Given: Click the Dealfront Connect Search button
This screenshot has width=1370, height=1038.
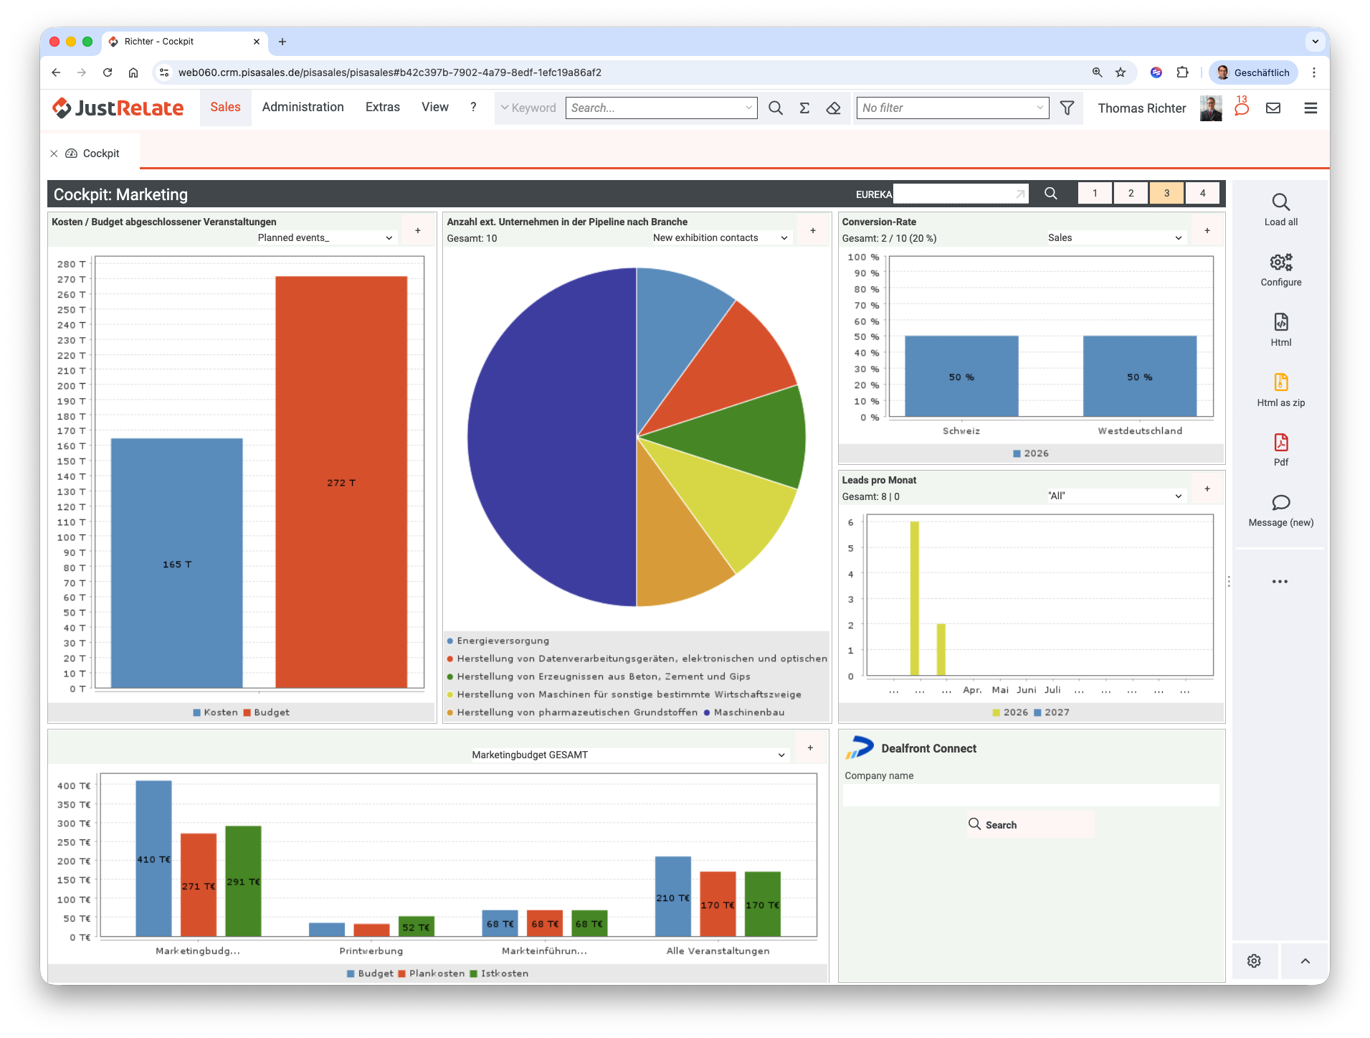Looking at the screenshot, I should coord(1030,825).
